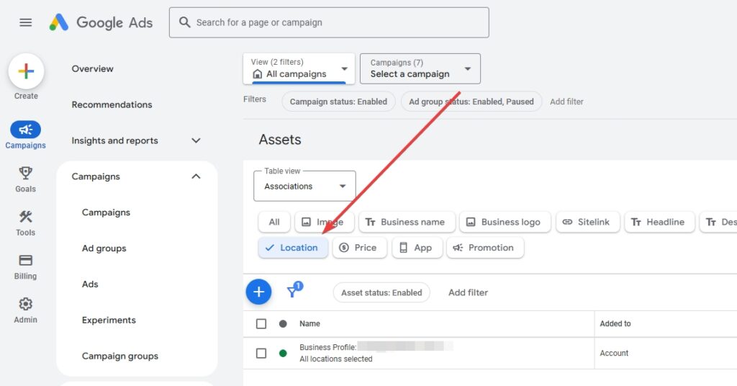
Task: Click Add filter beside Asset status
Action: pyautogui.click(x=468, y=292)
